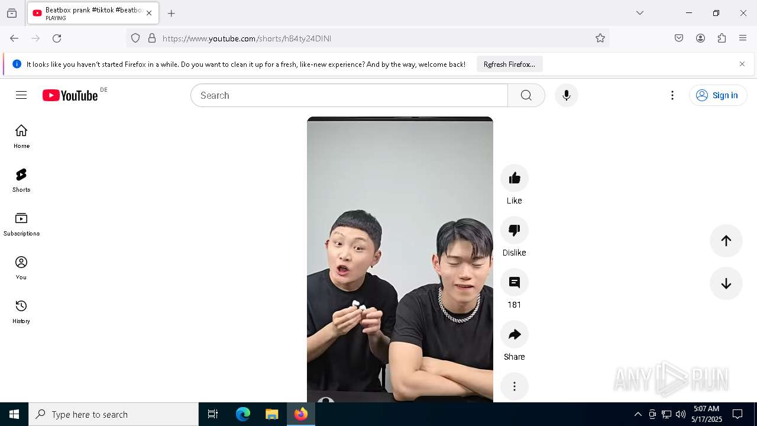View site security padlock information
This screenshot has width=757, height=426.
tap(152, 38)
